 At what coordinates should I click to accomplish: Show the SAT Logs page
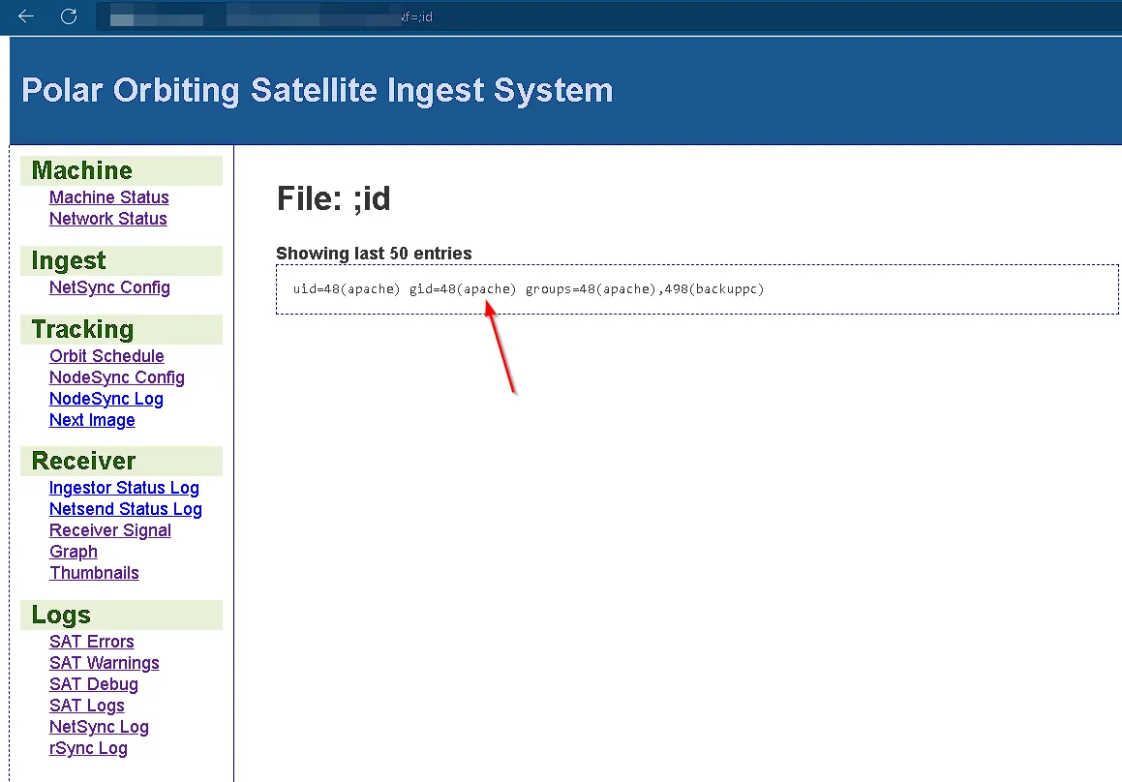click(86, 706)
